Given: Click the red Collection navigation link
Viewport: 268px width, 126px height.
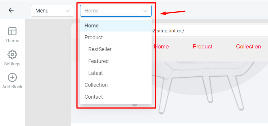Looking at the screenshot, I should click(248, 47).
